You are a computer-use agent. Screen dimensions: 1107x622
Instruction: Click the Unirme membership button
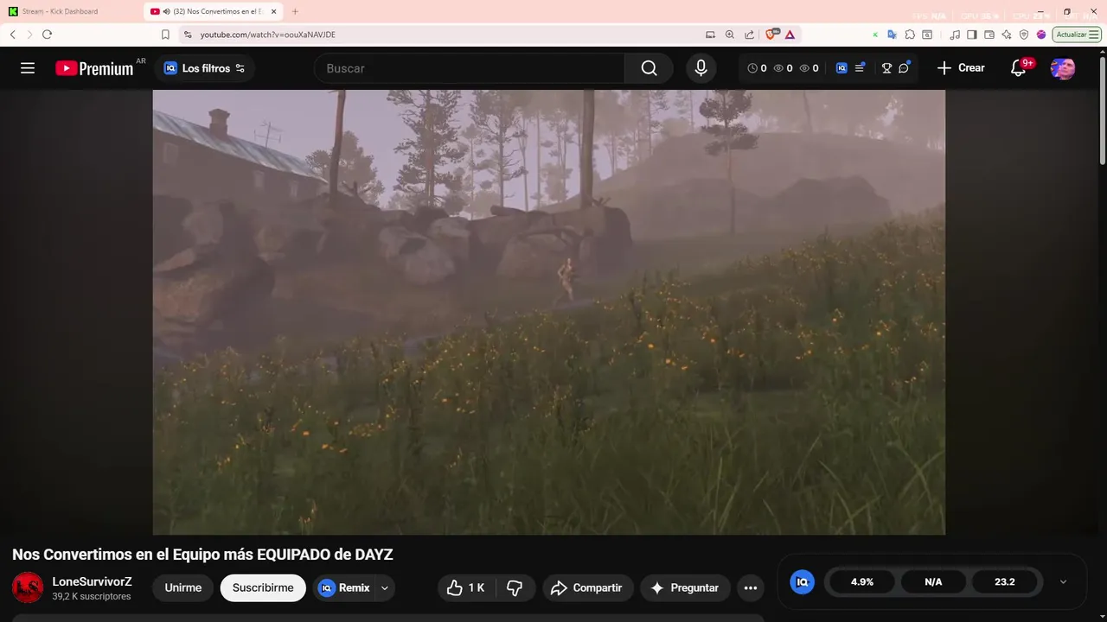(183, 587)
